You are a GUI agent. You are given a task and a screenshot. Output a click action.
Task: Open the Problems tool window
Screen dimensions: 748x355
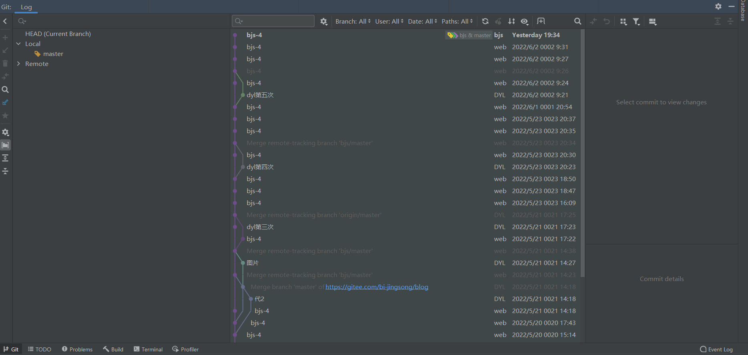pos(77,349)
